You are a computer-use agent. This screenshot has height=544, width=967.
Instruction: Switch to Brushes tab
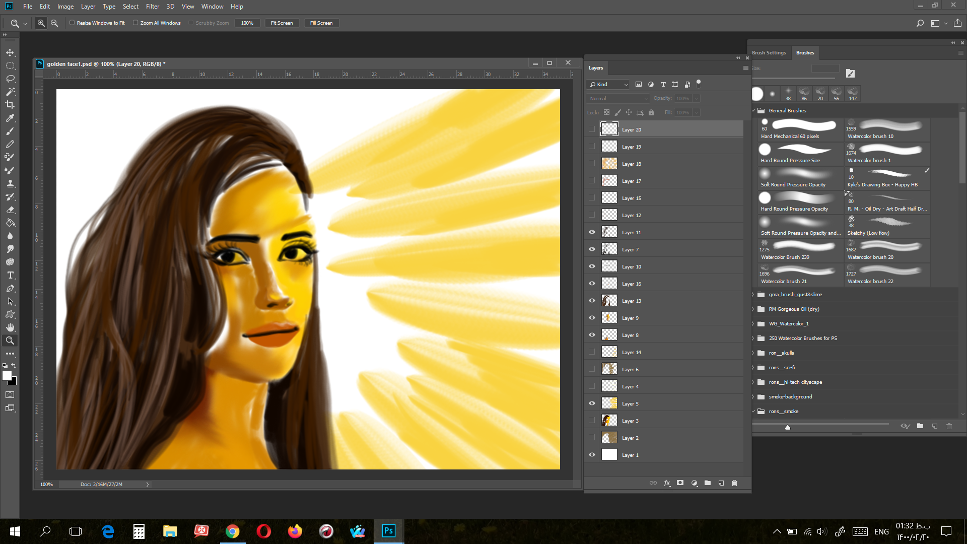click(x=805, y=52)
